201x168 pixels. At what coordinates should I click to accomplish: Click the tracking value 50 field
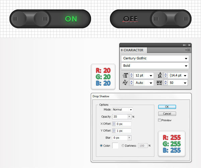click(176, 82)
